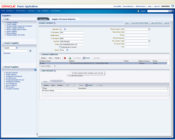
Task: Open Format menu in Contact Addresses
Action: (58, 58)
